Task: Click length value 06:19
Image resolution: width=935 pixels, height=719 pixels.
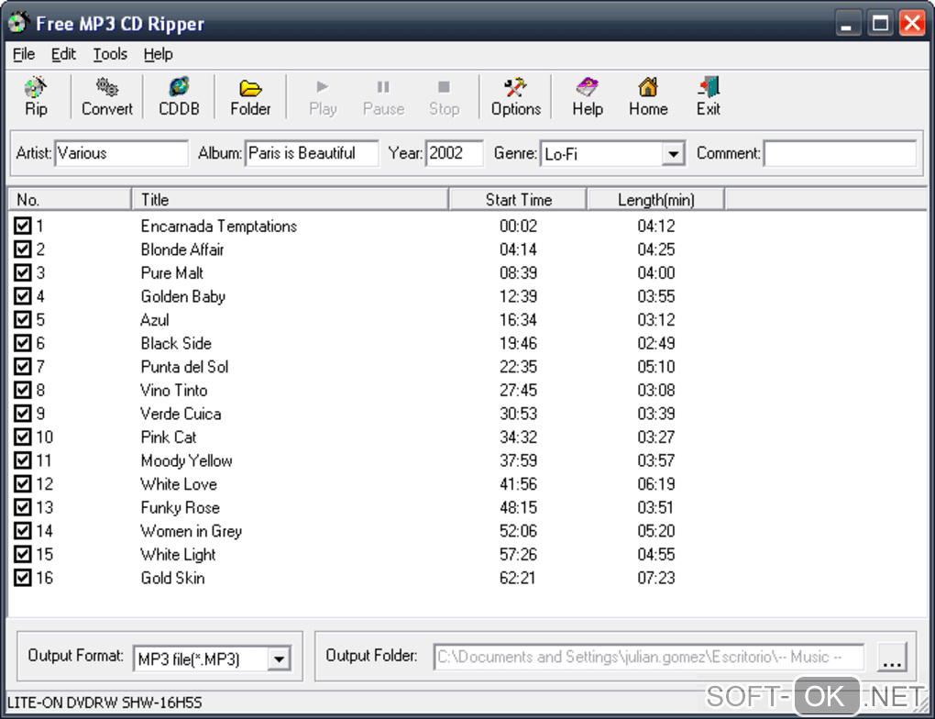Action: (x=656, y=484)
